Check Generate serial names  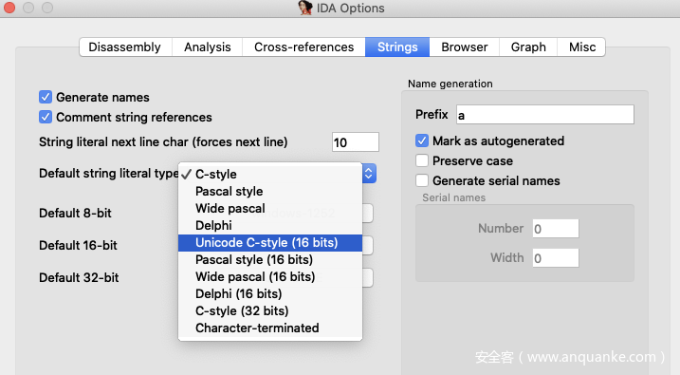click(422, 180)
